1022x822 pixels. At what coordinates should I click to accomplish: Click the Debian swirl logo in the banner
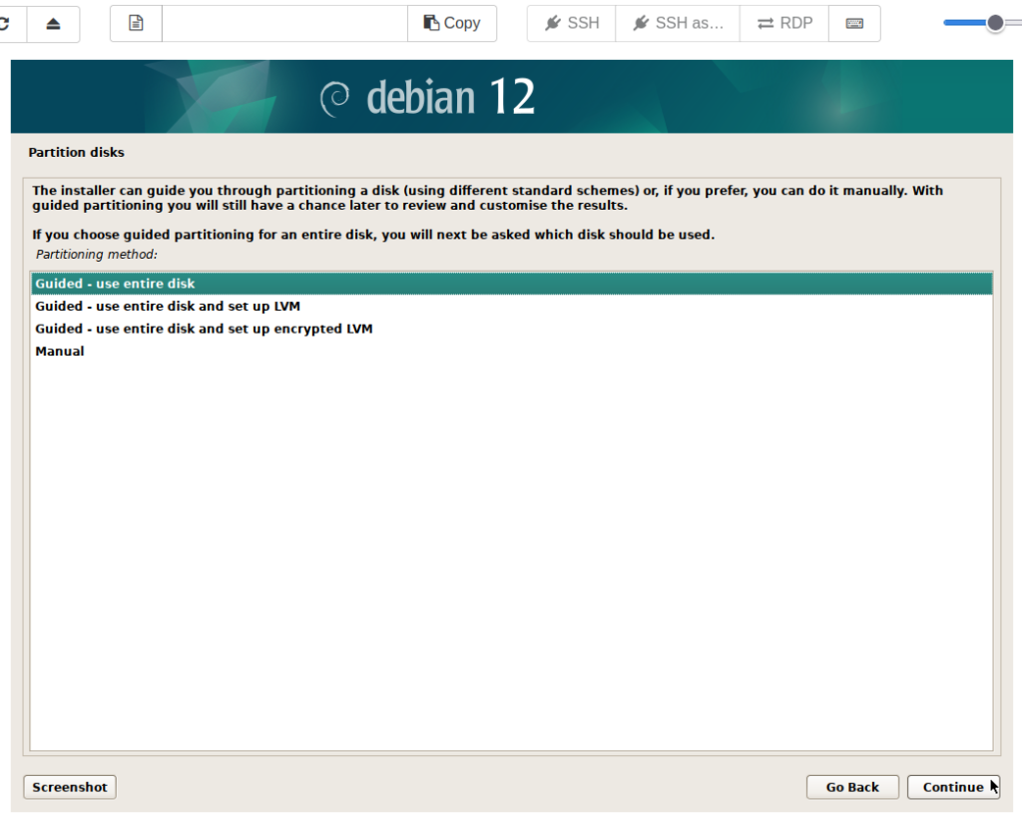[x=334, y=98]
